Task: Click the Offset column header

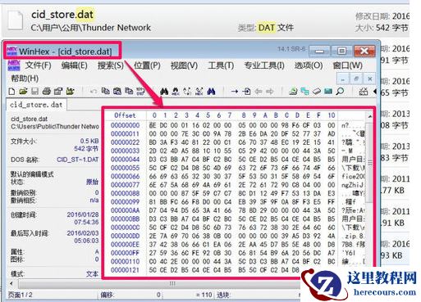Action: pyautogui.click(x=125, y=115)
